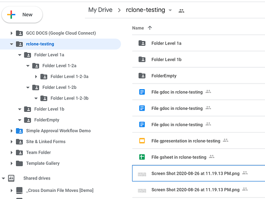Expand Template Gallery in the sidebar
Screen dimensions: 265x199
tap(11, 163)
